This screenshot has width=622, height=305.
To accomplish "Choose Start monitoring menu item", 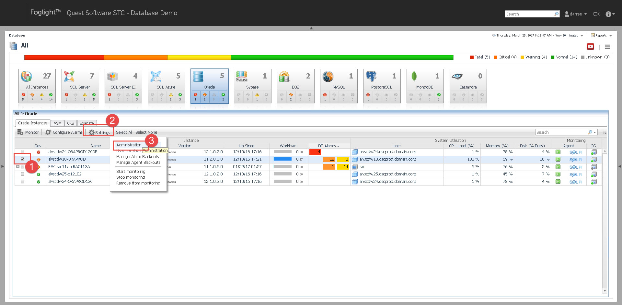I will 131,172.
